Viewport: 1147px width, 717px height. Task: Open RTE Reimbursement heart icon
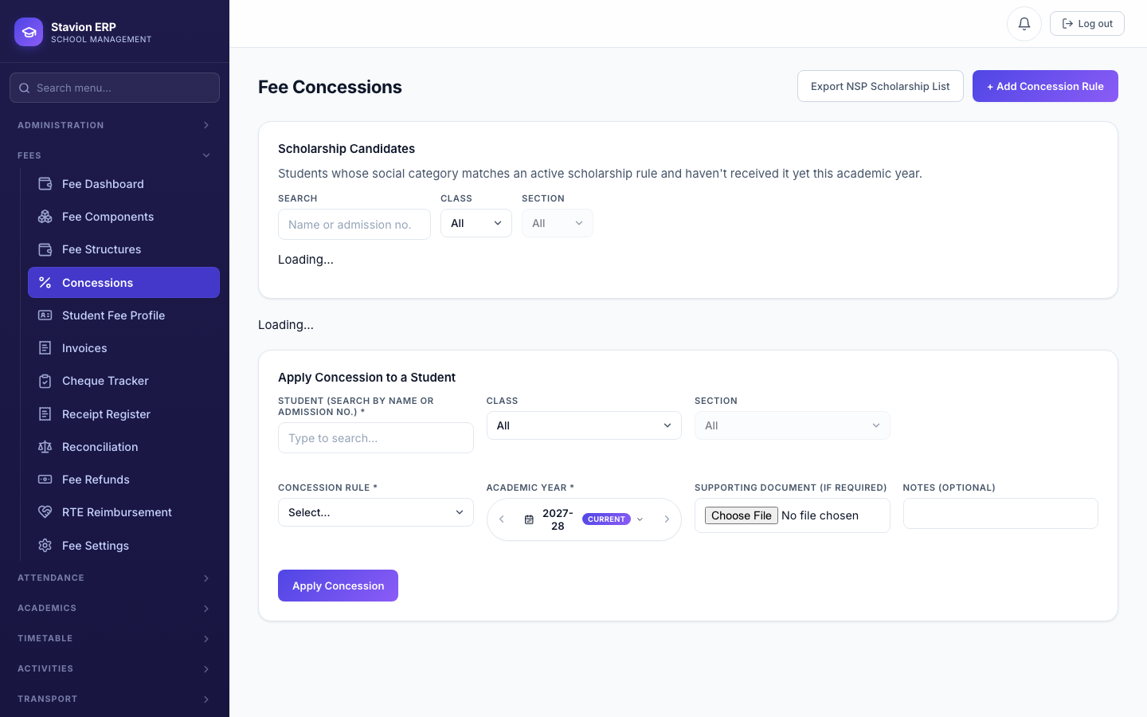pos(45,512)
